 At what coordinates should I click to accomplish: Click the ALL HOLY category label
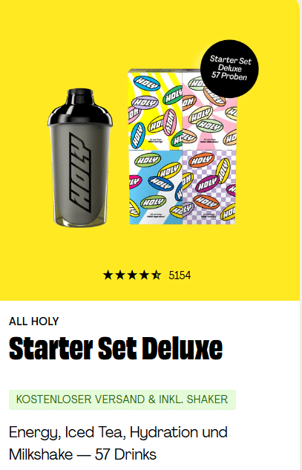click(x=34, y=322)
